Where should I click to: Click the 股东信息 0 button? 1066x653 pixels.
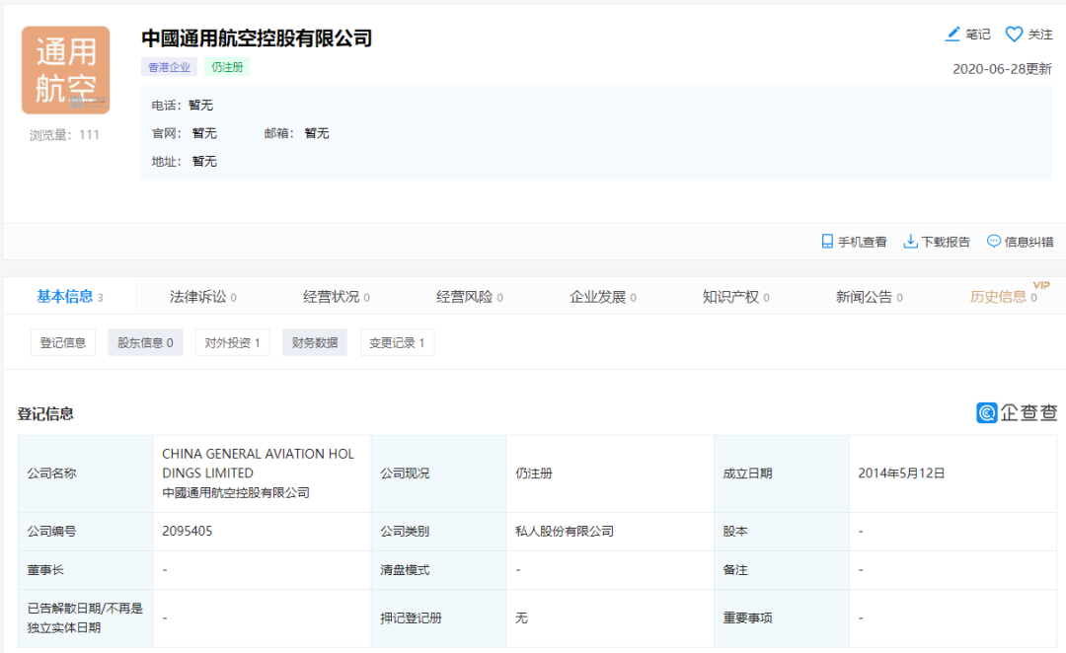[x=145, y=342]
